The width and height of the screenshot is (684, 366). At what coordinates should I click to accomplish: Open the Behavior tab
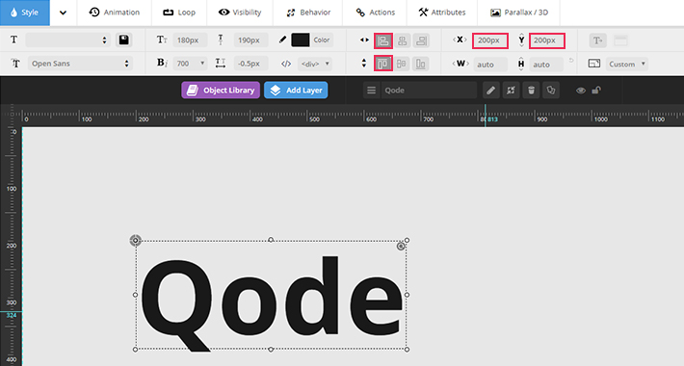tap(308, 13)
